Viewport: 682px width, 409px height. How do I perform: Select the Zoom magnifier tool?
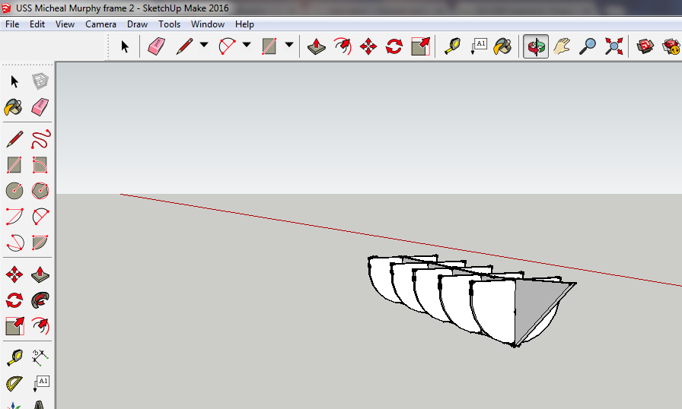tap(588, 46)
